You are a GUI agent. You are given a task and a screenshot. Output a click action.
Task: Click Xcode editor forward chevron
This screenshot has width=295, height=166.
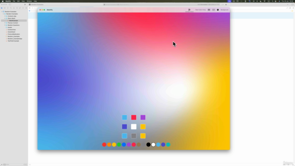[x=35, y=8]
